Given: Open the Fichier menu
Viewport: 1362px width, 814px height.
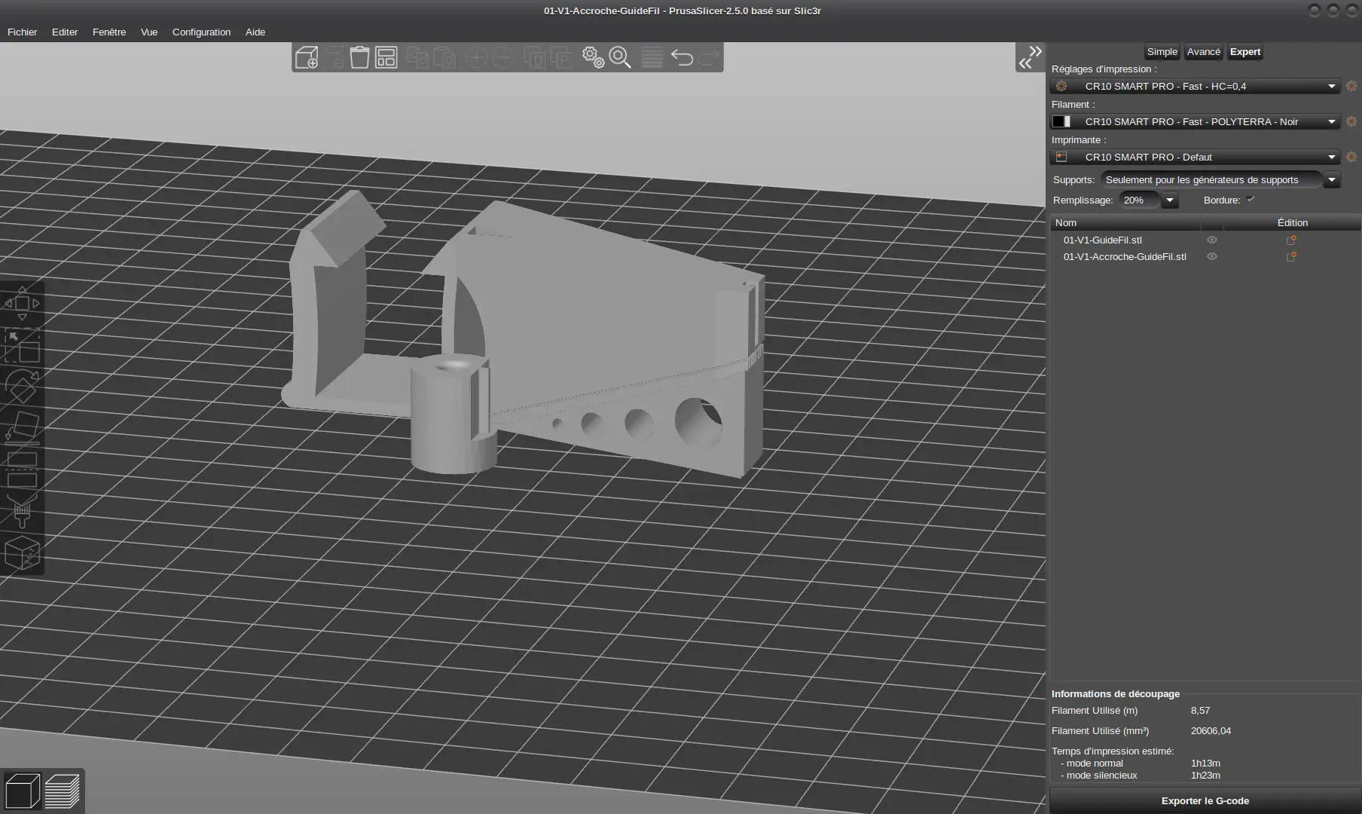Looking at the screenshot, I should (x=22, y=32).
